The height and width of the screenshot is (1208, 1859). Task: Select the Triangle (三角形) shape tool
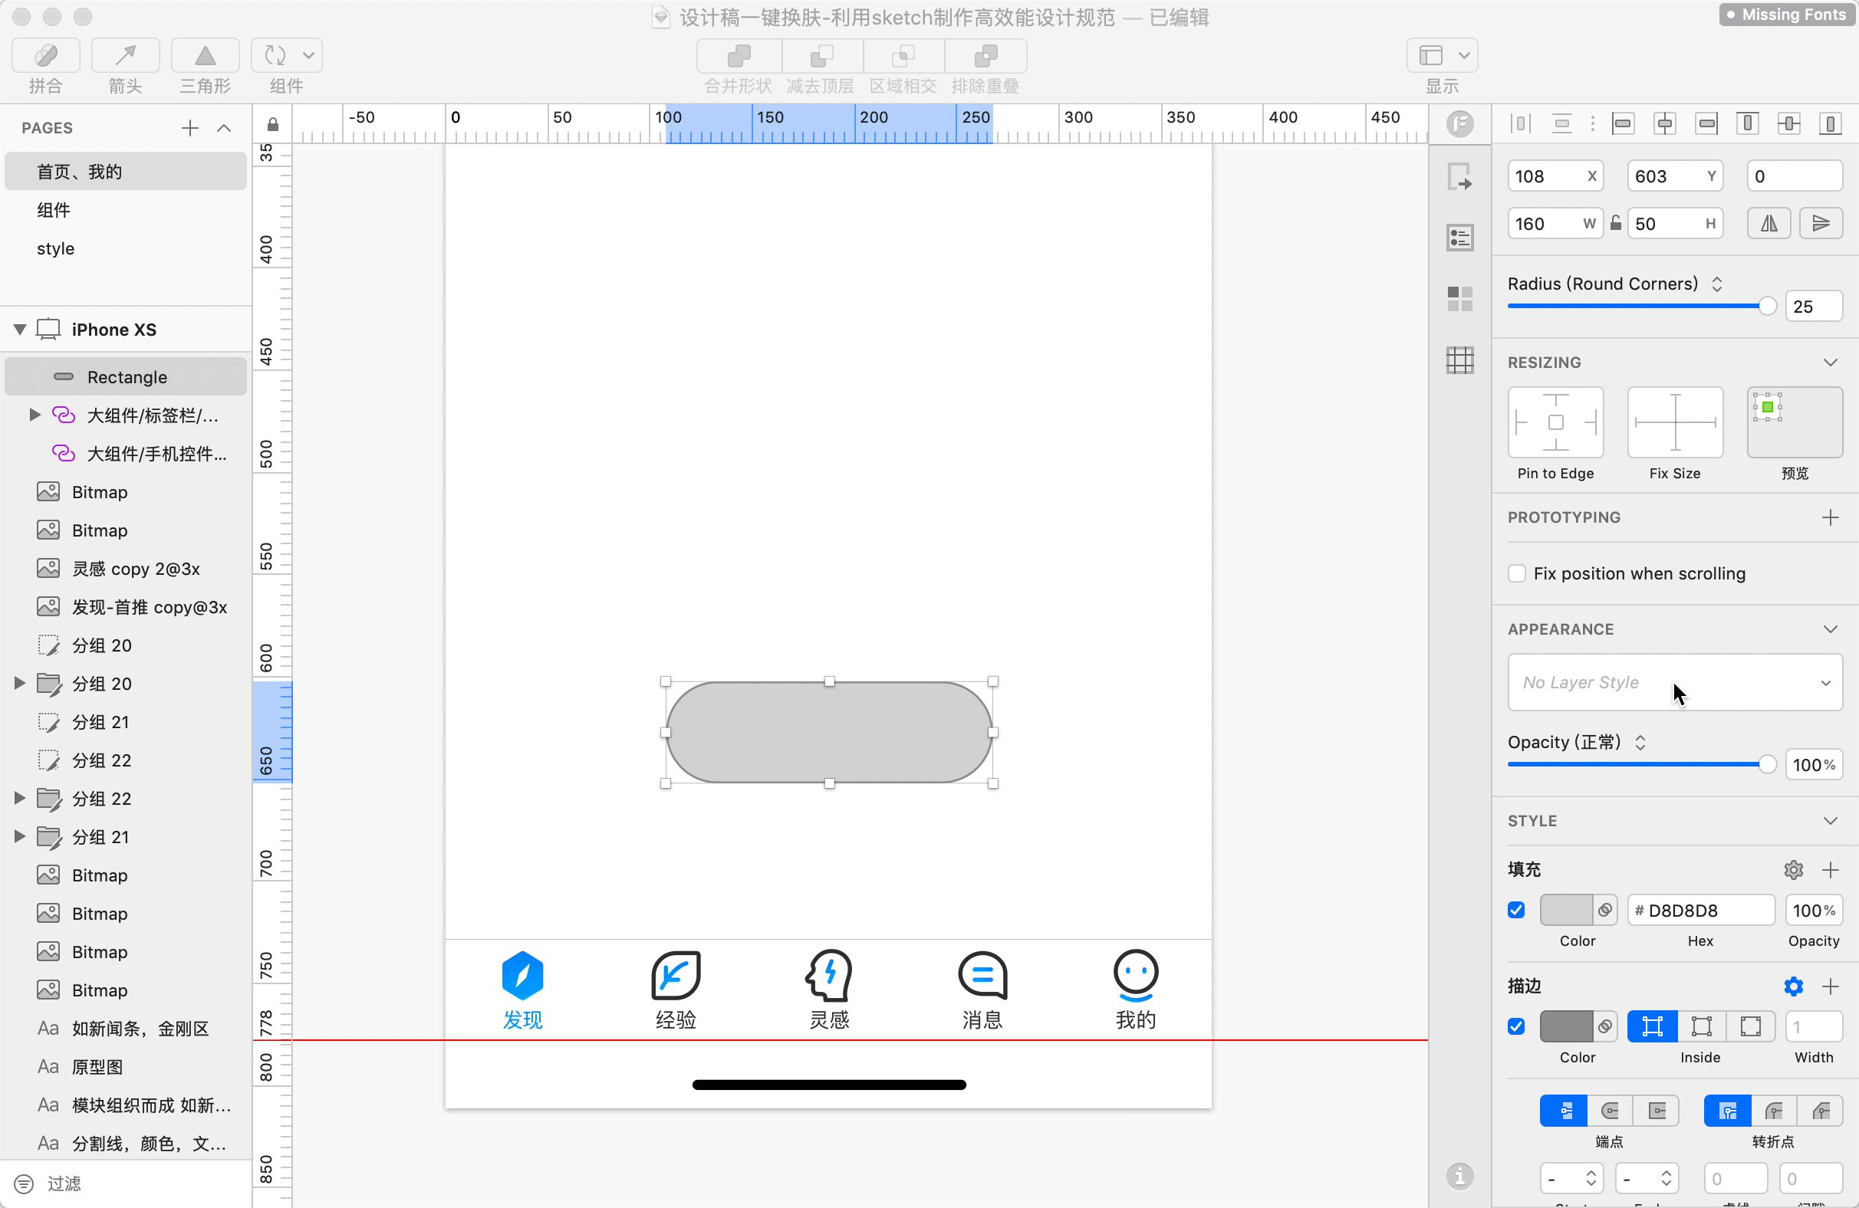(205, 55)
